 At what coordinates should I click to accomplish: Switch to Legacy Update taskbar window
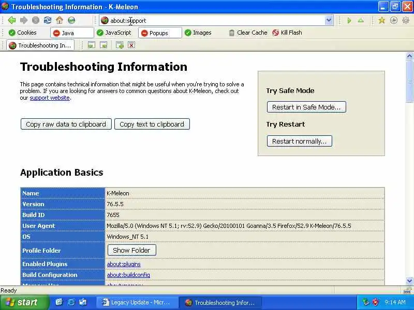tap(137, 302)
